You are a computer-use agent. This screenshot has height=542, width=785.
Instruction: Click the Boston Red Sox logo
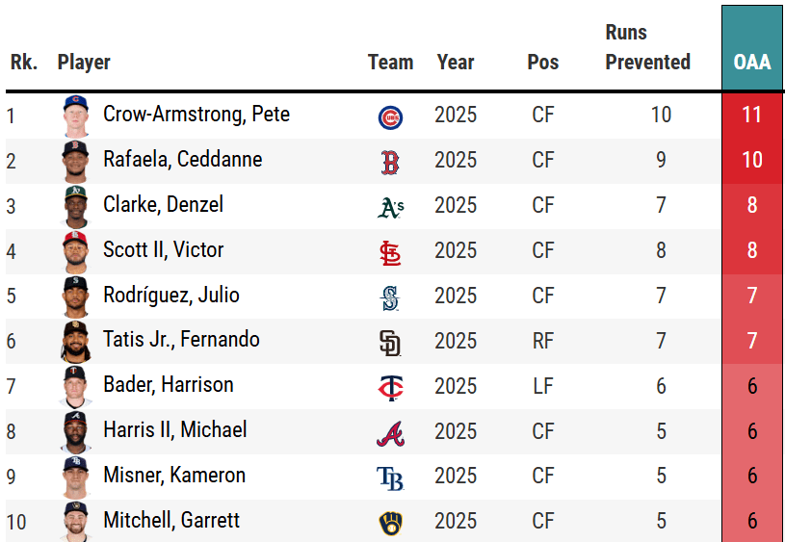pyautogui.click(x=390, y=162)
